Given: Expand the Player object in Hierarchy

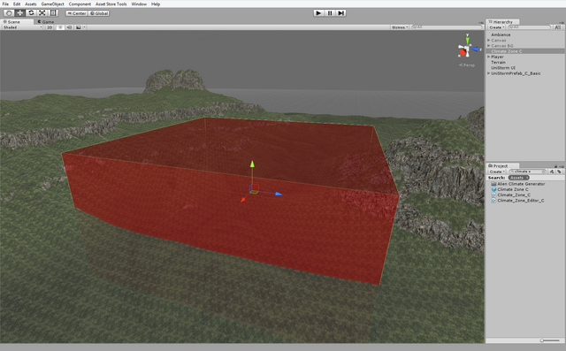Looking at the screenshot, I should [x=488, y=57].
